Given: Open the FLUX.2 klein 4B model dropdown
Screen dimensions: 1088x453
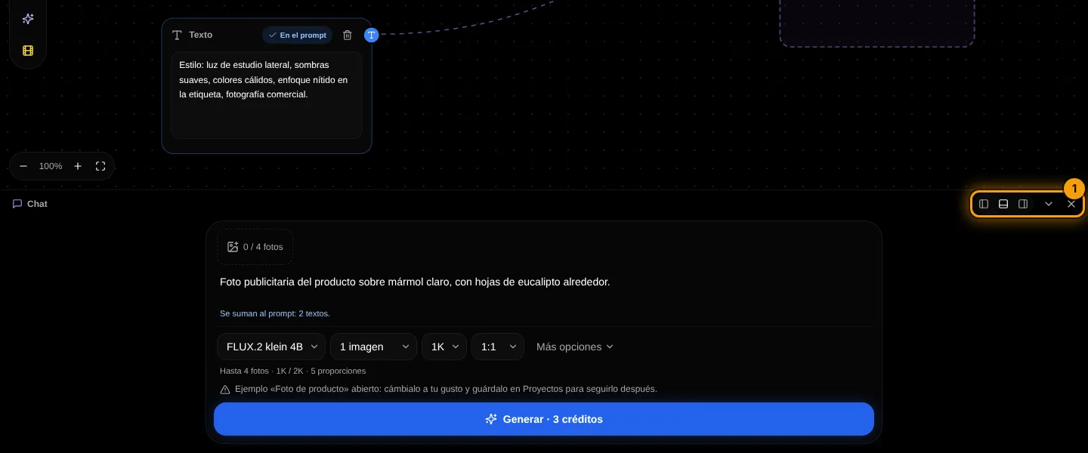Looking at the screenshot, I should click(x=271, y=347).
